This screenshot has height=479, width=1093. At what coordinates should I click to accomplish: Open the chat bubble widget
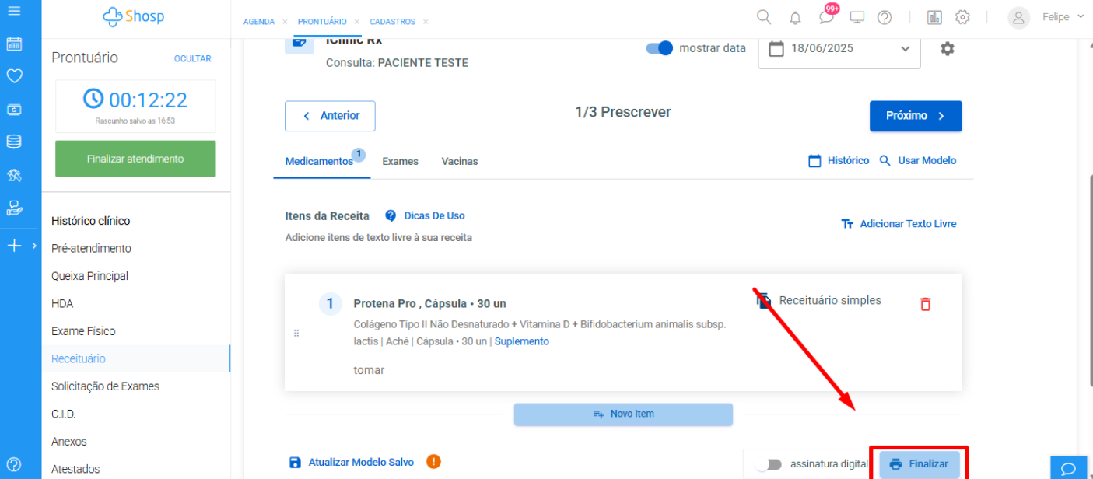(x=1069, y=468)
